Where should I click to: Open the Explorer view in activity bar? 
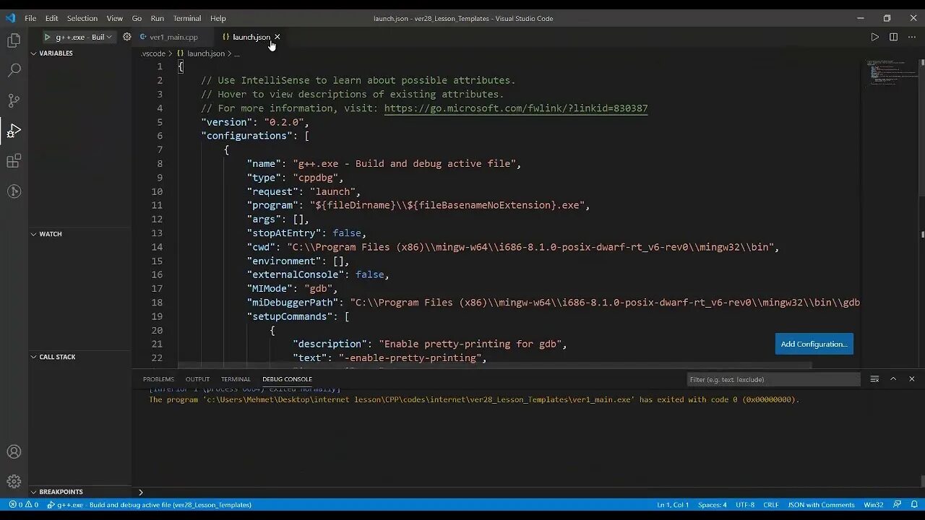(x=14, y=40)
